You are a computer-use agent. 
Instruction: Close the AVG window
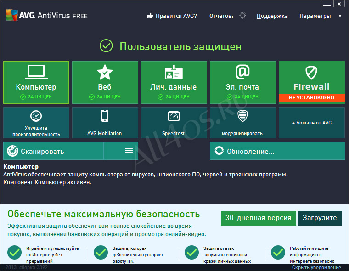click(x=339, y=4)
